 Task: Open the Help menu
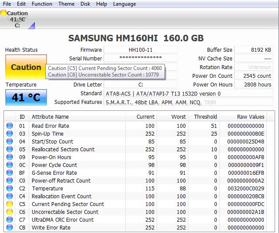click(101, 4)
